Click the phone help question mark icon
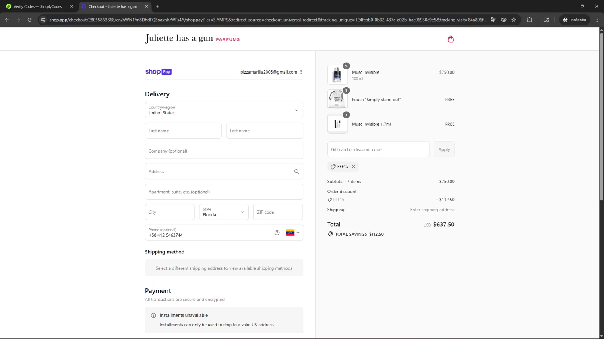Viewport: 604px width, 339px height. [x=277, y=233]
